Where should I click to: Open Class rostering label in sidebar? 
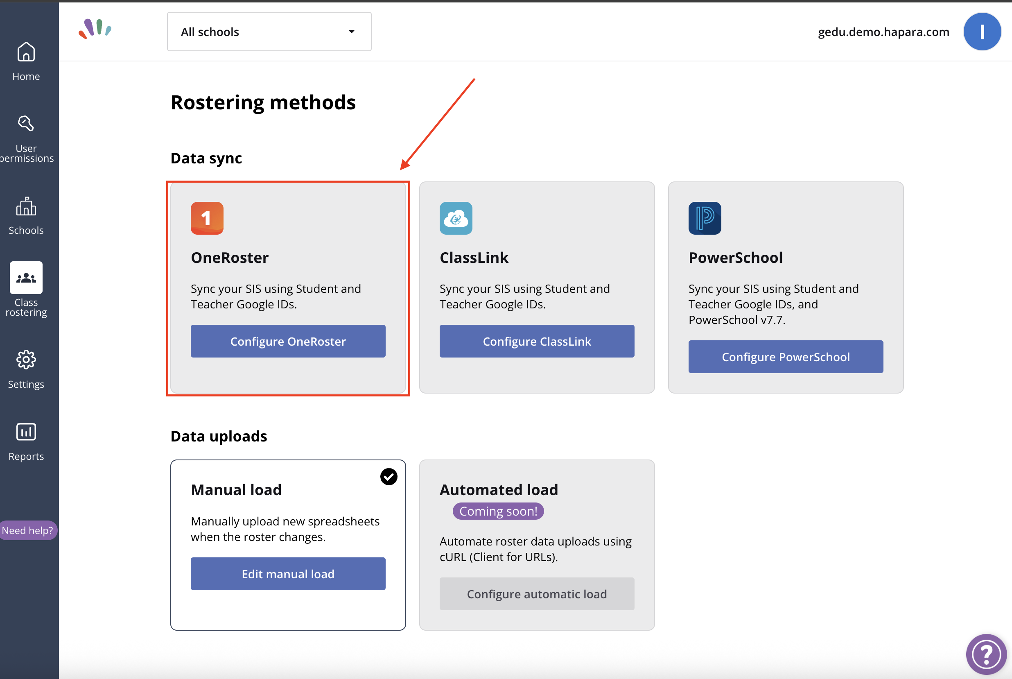coord(26,308)
